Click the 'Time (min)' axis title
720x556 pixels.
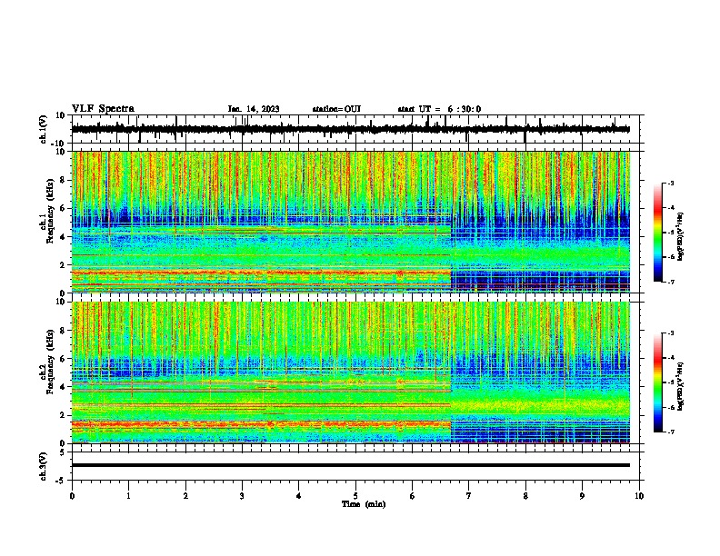tap(364, 504)
